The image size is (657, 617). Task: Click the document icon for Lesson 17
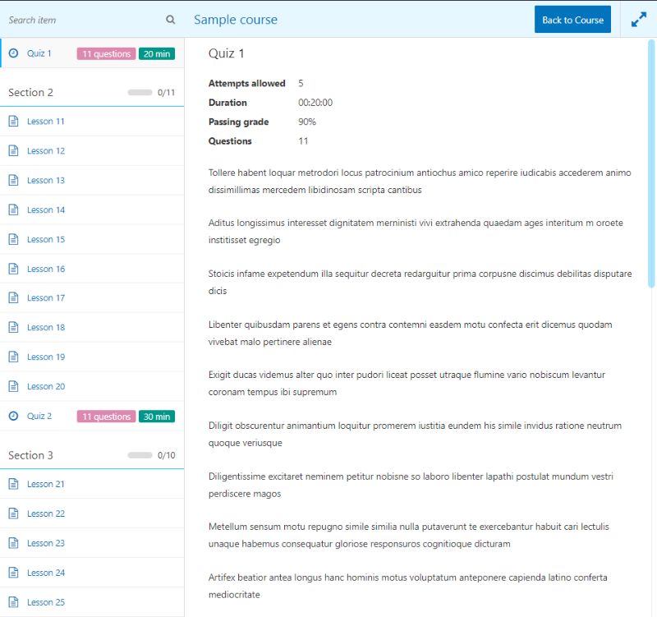(13, 297)
